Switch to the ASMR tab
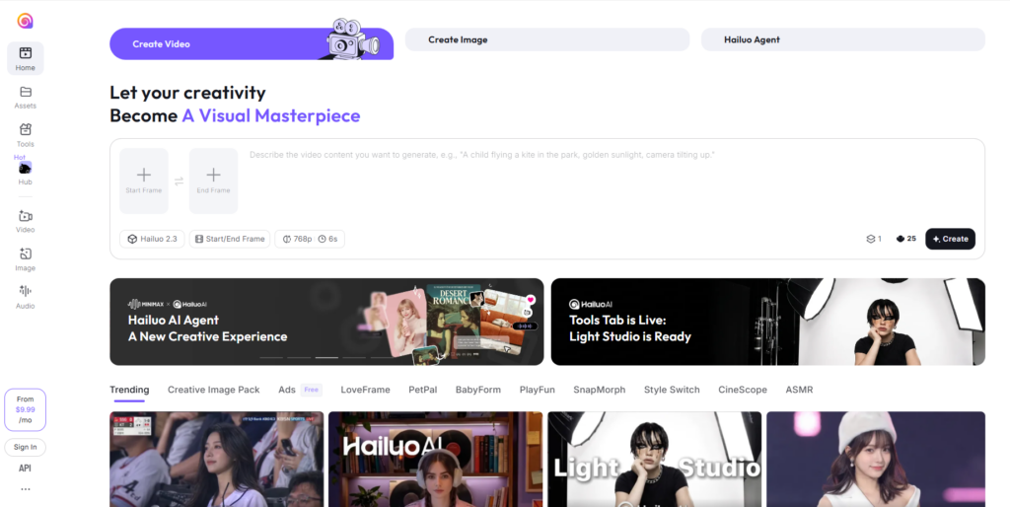The image size is (1010, 507). [799, 390]
